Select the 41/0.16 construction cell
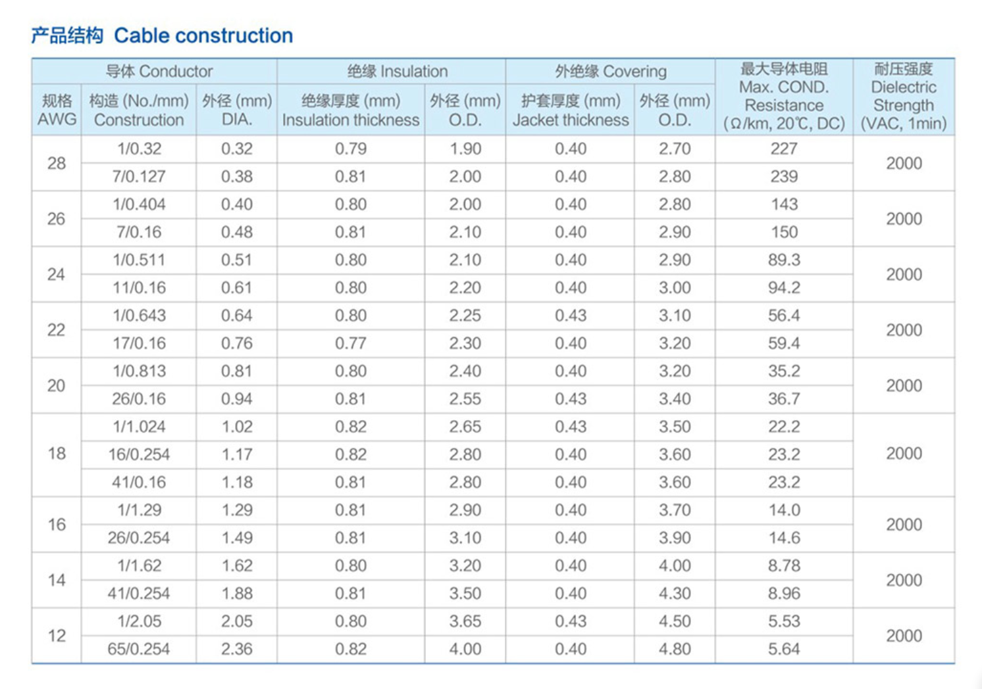 [x=139, y=483]
